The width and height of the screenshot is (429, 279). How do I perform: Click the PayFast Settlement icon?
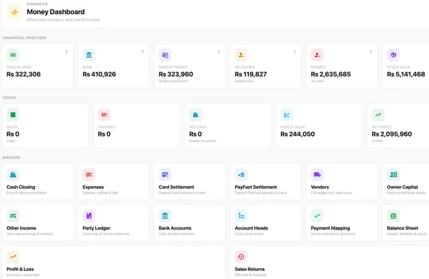[241, 175]
